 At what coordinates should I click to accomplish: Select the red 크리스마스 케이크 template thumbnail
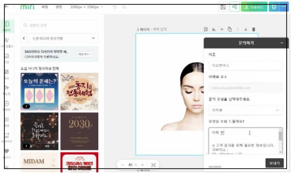coord(79,162)
